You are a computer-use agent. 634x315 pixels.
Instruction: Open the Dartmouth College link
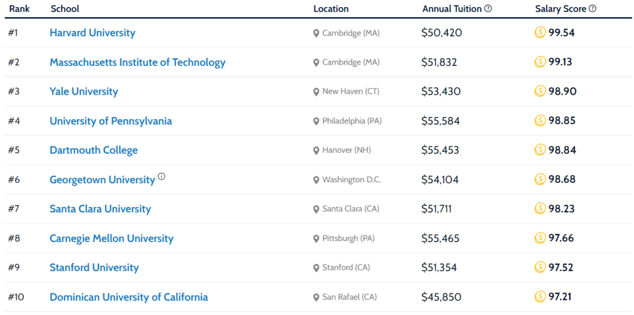(93, 150)
